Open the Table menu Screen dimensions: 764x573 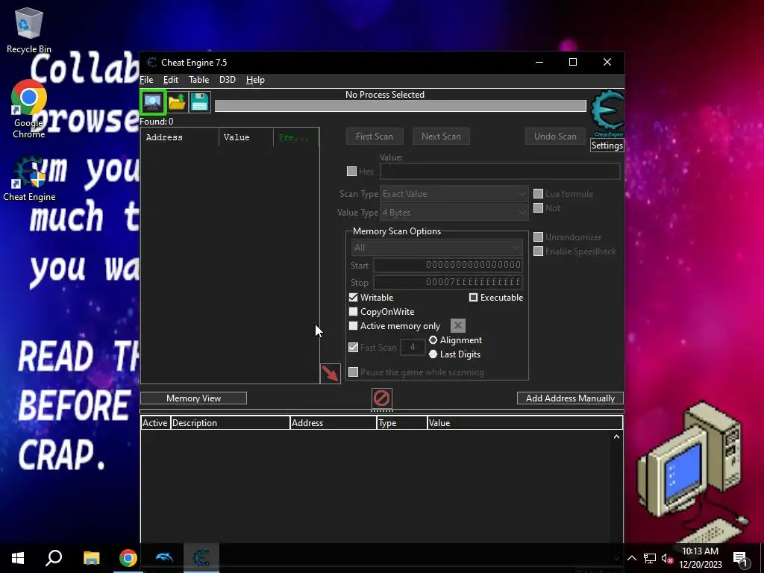click(x=198, y=80)
